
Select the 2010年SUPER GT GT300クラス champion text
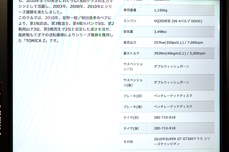(x=181, y=142)
